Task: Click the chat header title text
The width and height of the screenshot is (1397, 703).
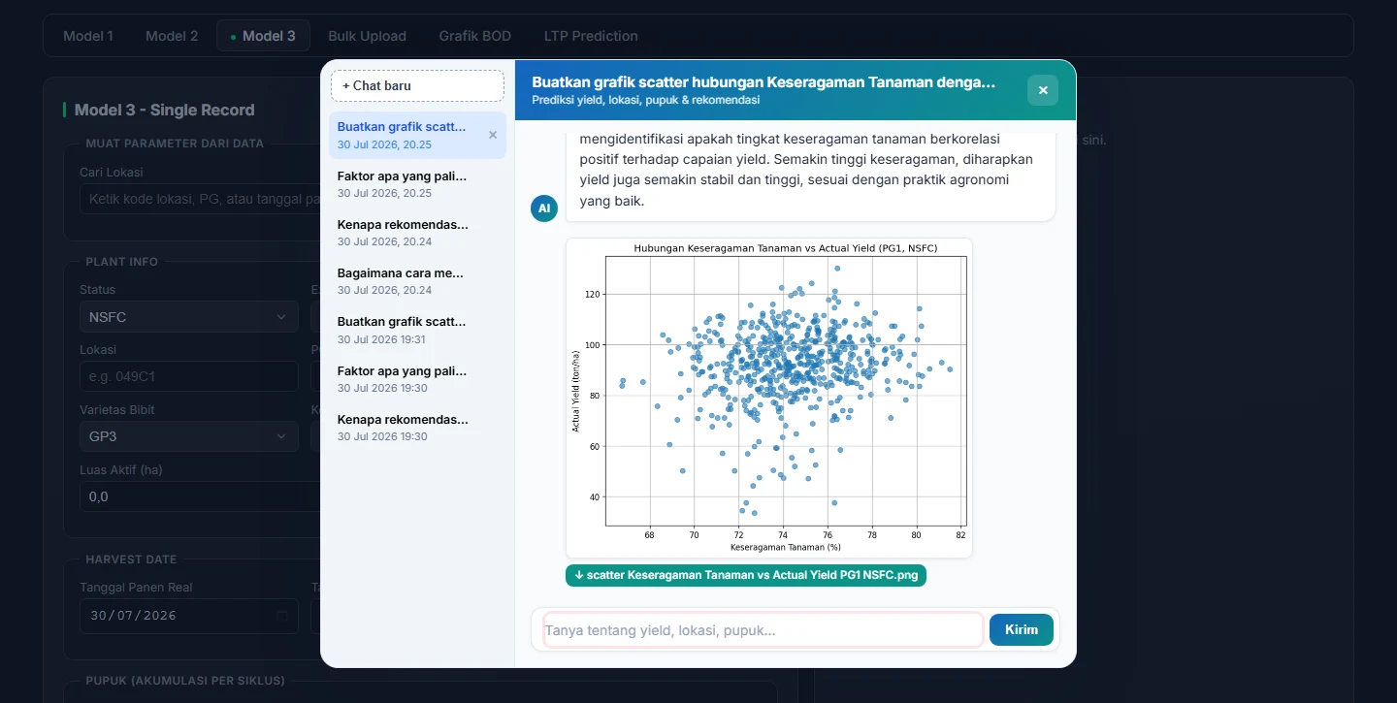Action: click(763, 82)
